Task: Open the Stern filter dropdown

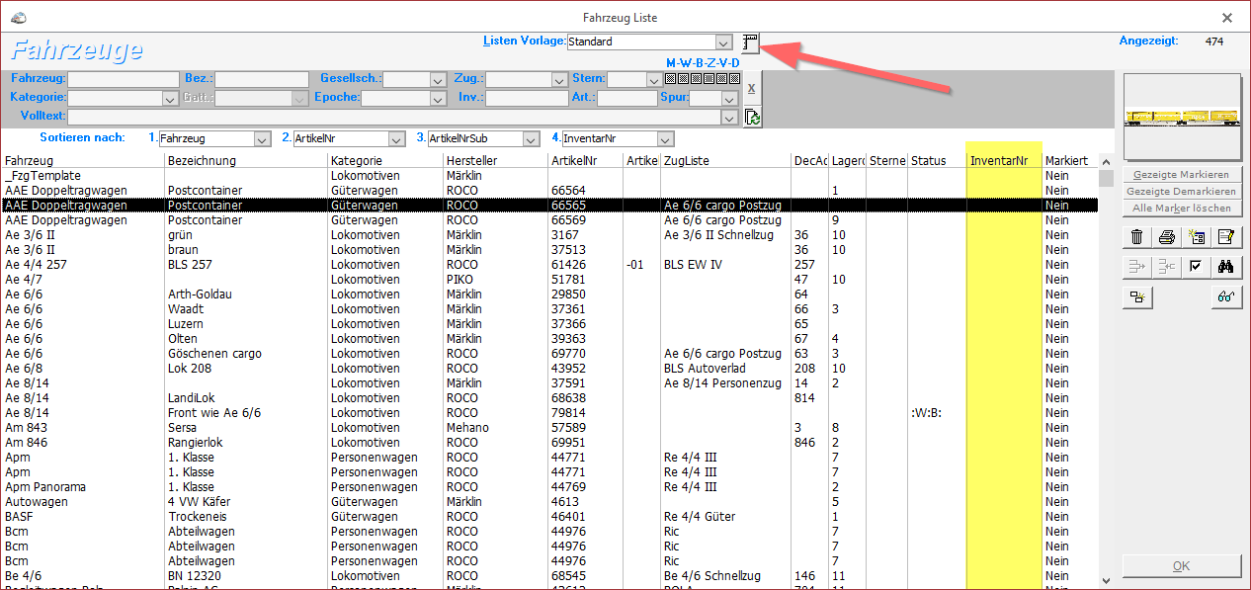Action: coord(653,80)
